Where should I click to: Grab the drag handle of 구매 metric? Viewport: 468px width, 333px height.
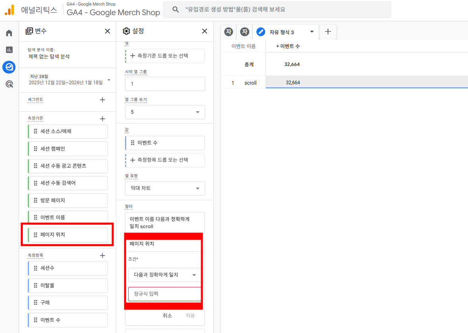click(35, 302)
